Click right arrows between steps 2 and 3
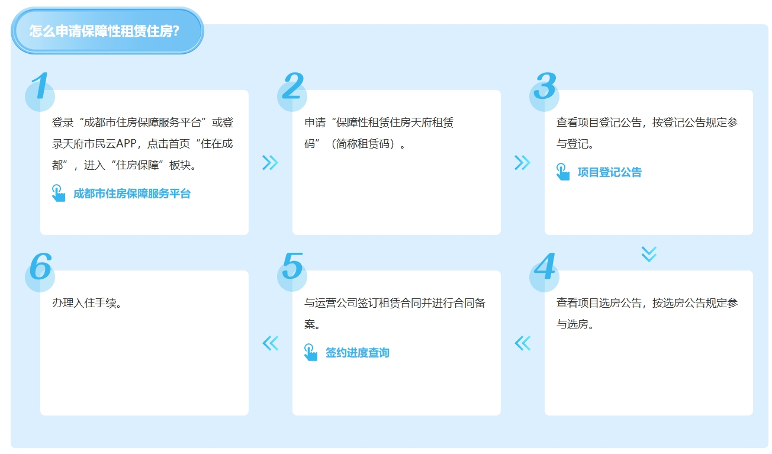This screenshot has height=454, width=772. 522,163
